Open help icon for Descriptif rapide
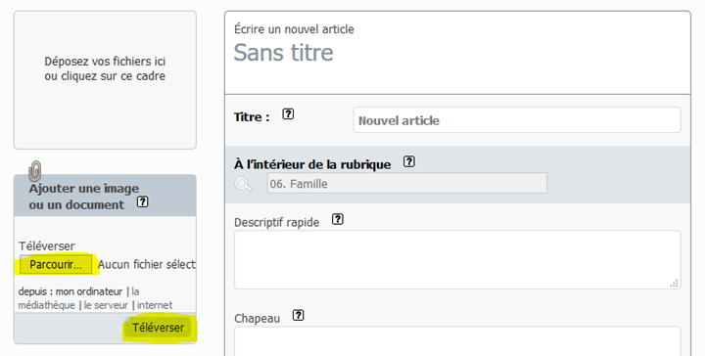This screenshot has width=711, height=356. [337, 219]
